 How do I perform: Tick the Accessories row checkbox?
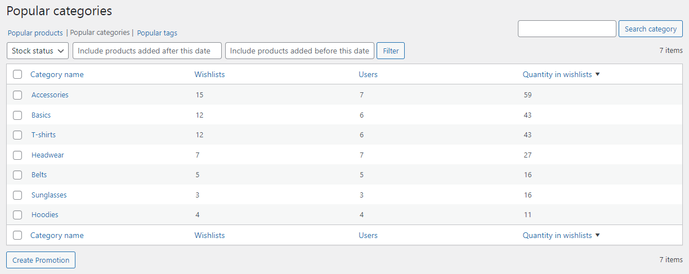[17, 95]
